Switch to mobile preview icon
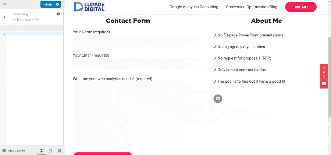331x155 pixels. 59,151
